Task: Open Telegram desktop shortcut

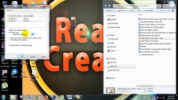Action: click(14, 73)
